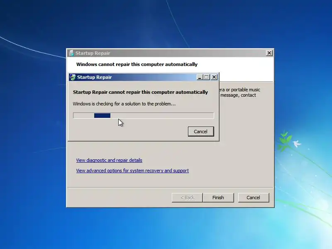Close the background Startup Repair window
Image resolution: width=332 pixels, height=249 pixels.
[269, 53]
